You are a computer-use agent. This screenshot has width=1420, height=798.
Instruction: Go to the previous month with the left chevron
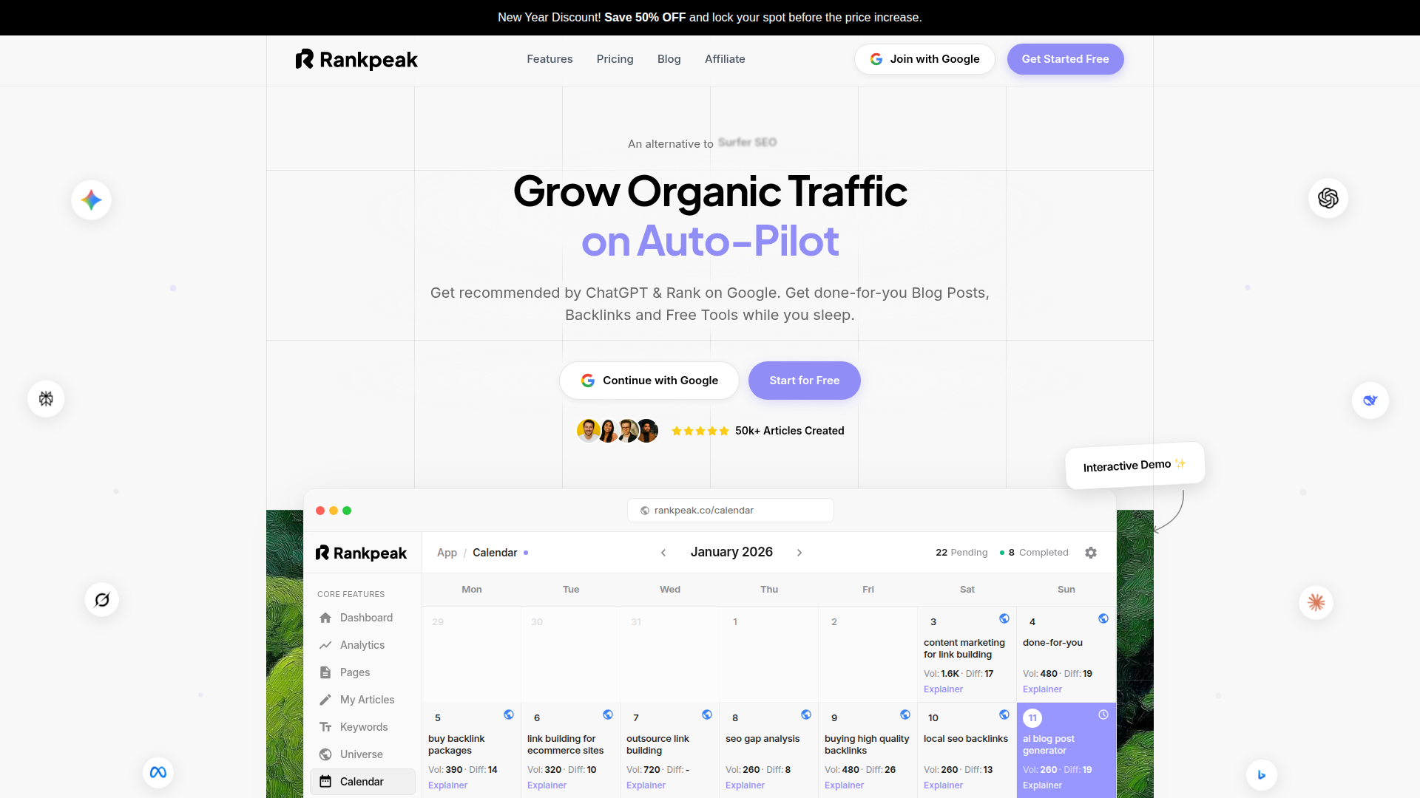click(x=663, y=552)
